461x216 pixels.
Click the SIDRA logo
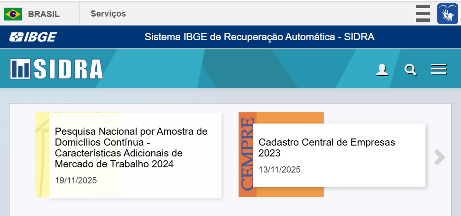pos(56,69)
